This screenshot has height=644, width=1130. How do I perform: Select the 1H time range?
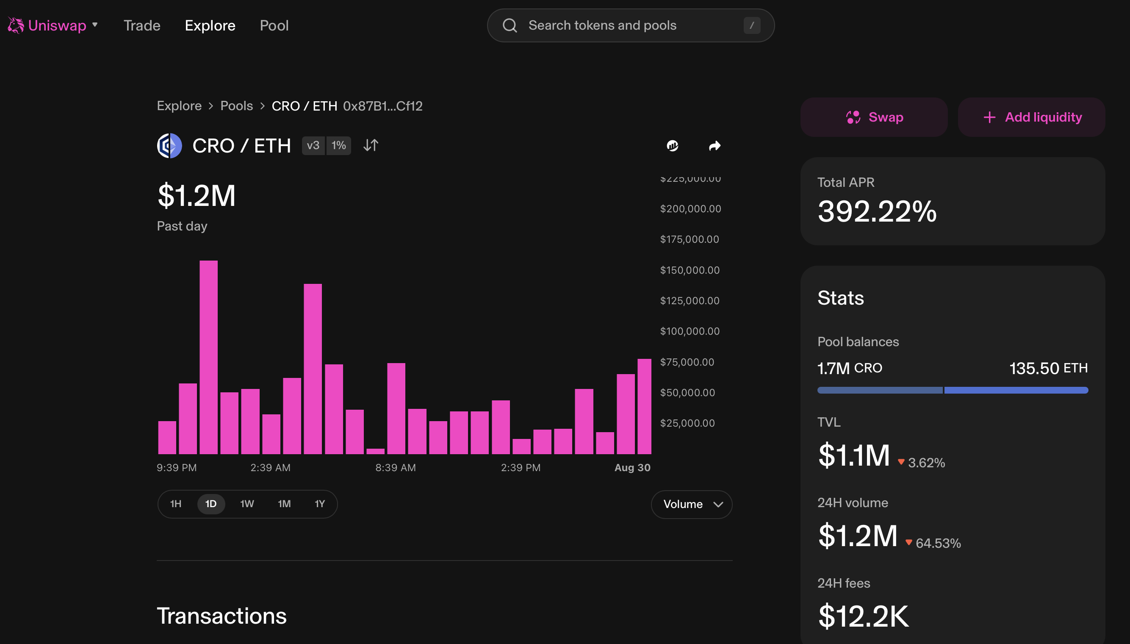176,504
